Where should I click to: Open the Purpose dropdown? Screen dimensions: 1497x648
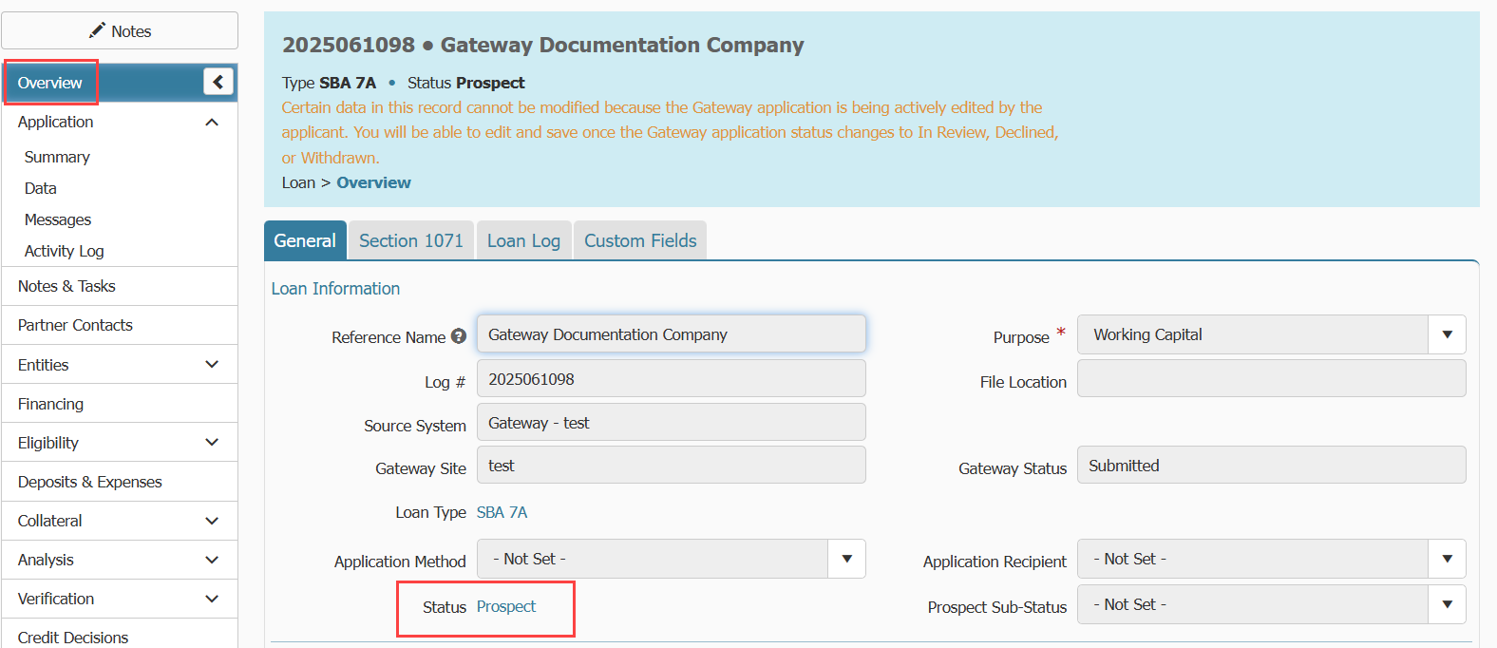click(1447, 334)
